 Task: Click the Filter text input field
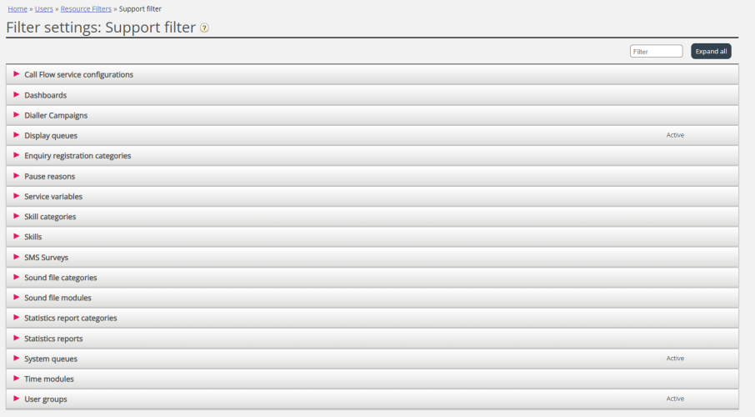click(x=656, y=52)
